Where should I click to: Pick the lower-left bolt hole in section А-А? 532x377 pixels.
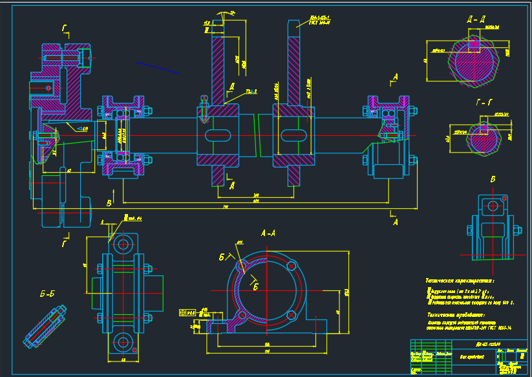click(x=242, y=315)
